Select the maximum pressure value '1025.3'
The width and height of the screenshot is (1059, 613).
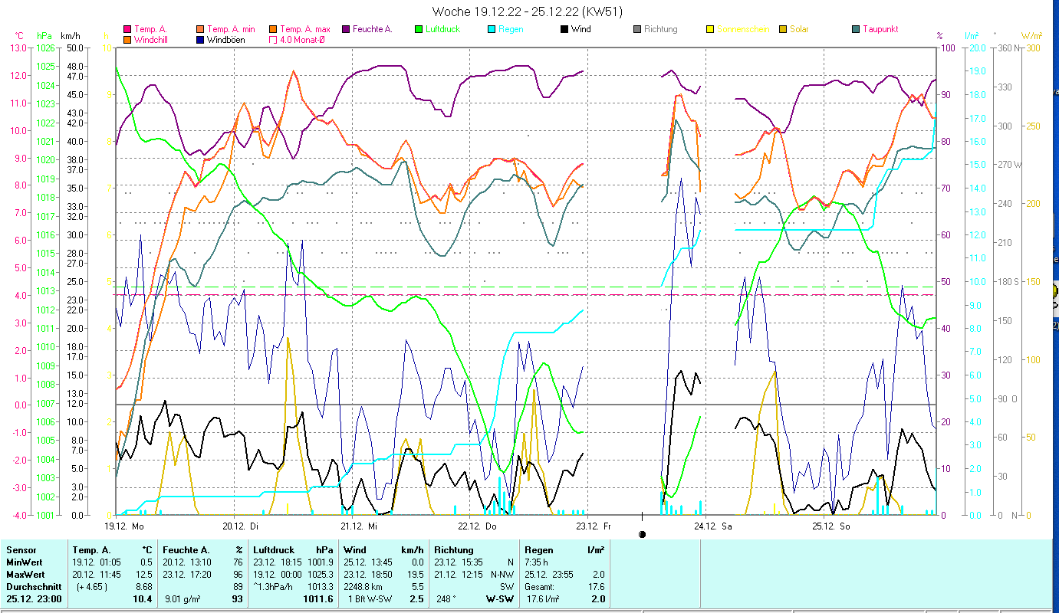pos(320,574)
